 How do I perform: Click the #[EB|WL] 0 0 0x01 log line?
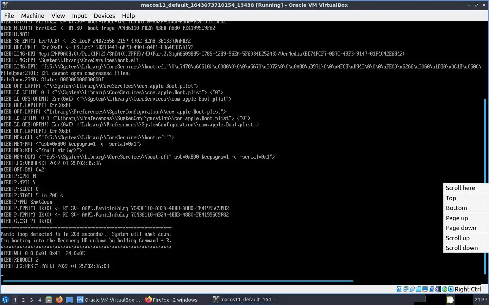click(43, 253)
